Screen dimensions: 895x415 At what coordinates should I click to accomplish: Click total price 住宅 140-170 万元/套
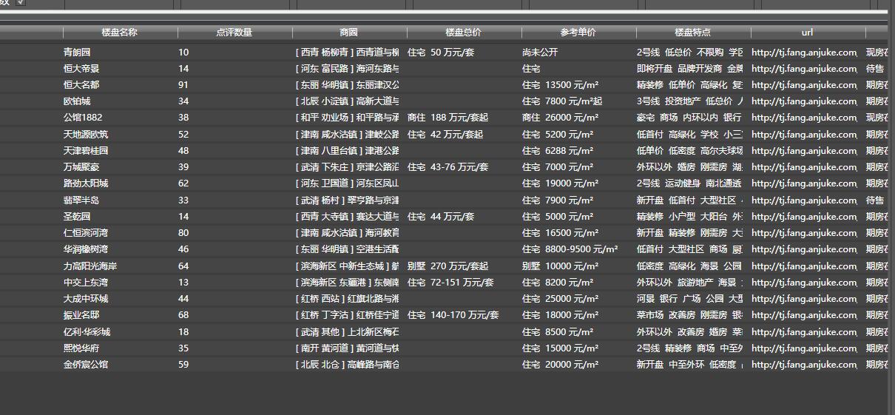pos(453,315)
